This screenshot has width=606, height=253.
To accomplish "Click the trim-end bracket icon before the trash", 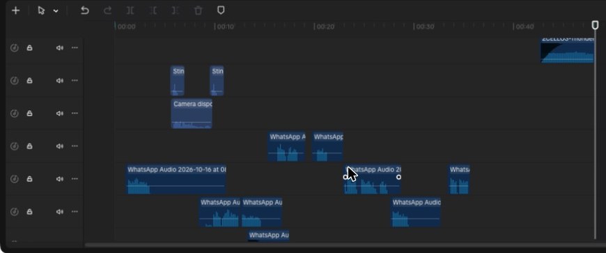I will coord(176,11).
